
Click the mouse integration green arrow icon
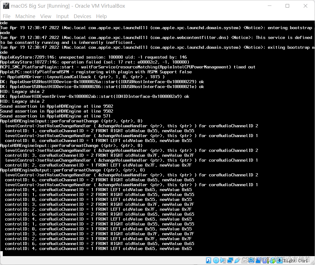(273, 261)
